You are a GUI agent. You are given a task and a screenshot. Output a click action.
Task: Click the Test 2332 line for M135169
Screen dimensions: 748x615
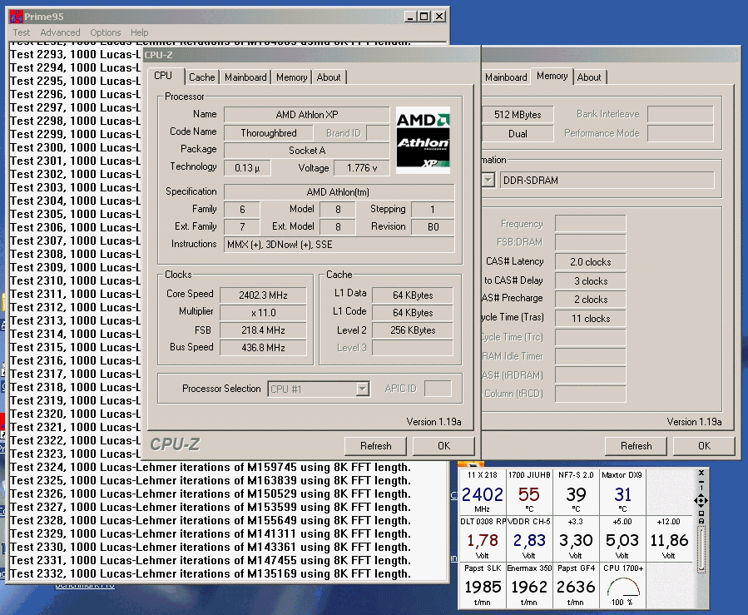(x=211, y=573)
